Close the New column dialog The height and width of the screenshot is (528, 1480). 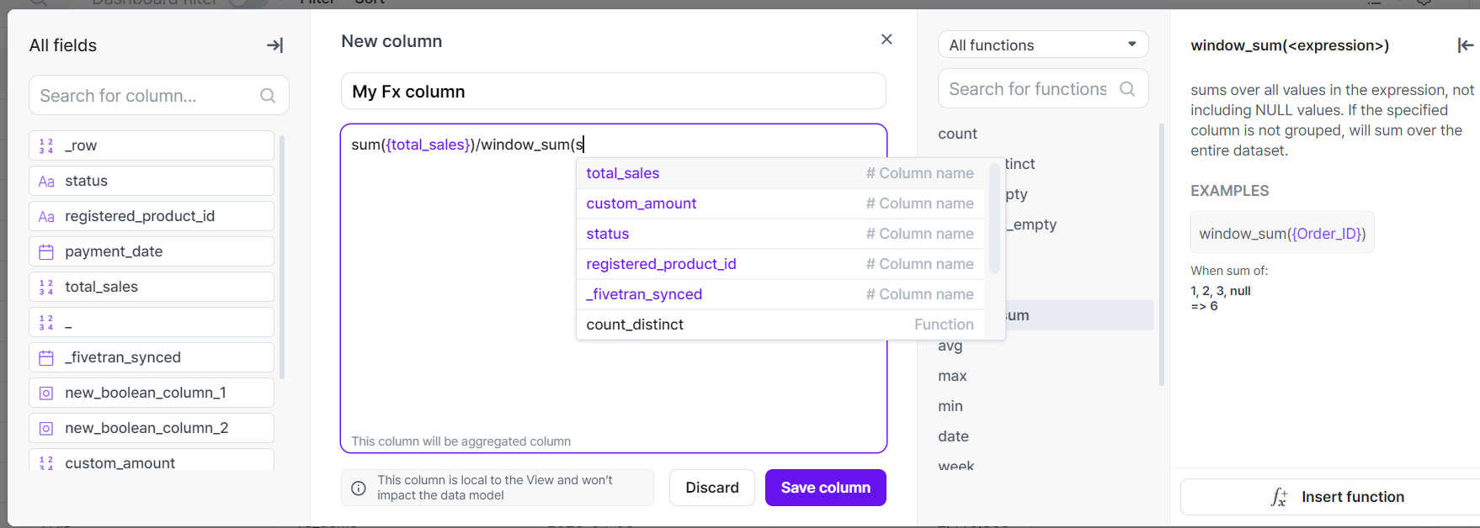(x=886, y=40)
